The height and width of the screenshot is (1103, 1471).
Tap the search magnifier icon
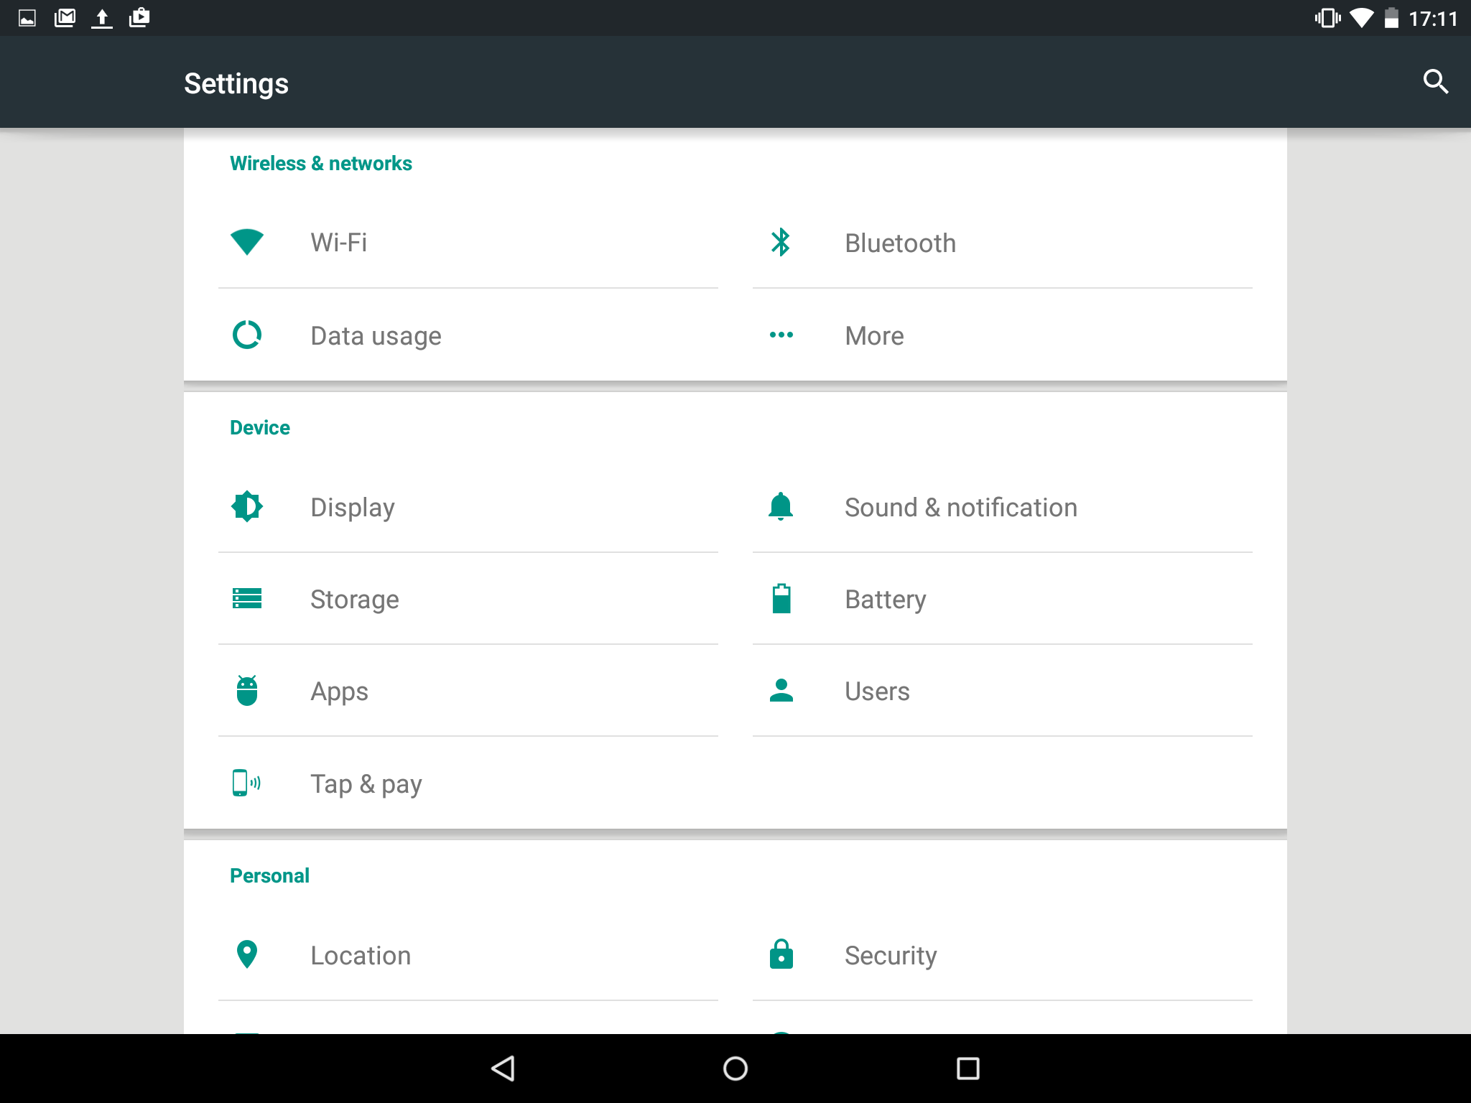coord(1435,82)
